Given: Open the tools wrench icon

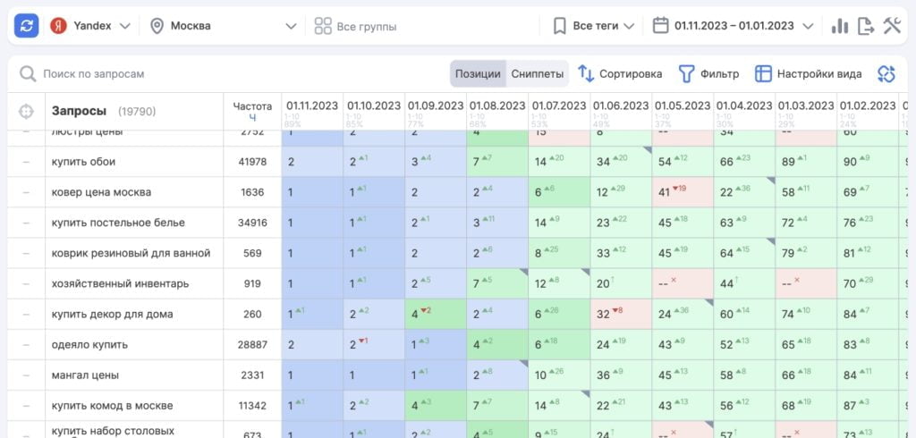Looking at the screenshot, I should (x=891, y=26).
